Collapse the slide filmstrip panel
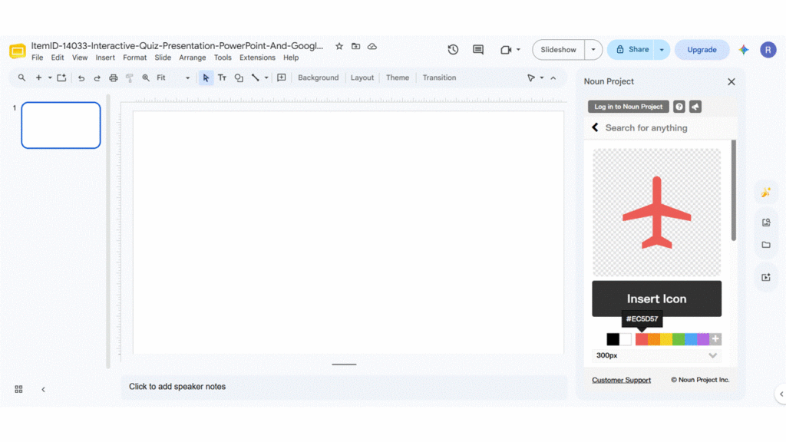786x442 pixels. tap(43, 389)
